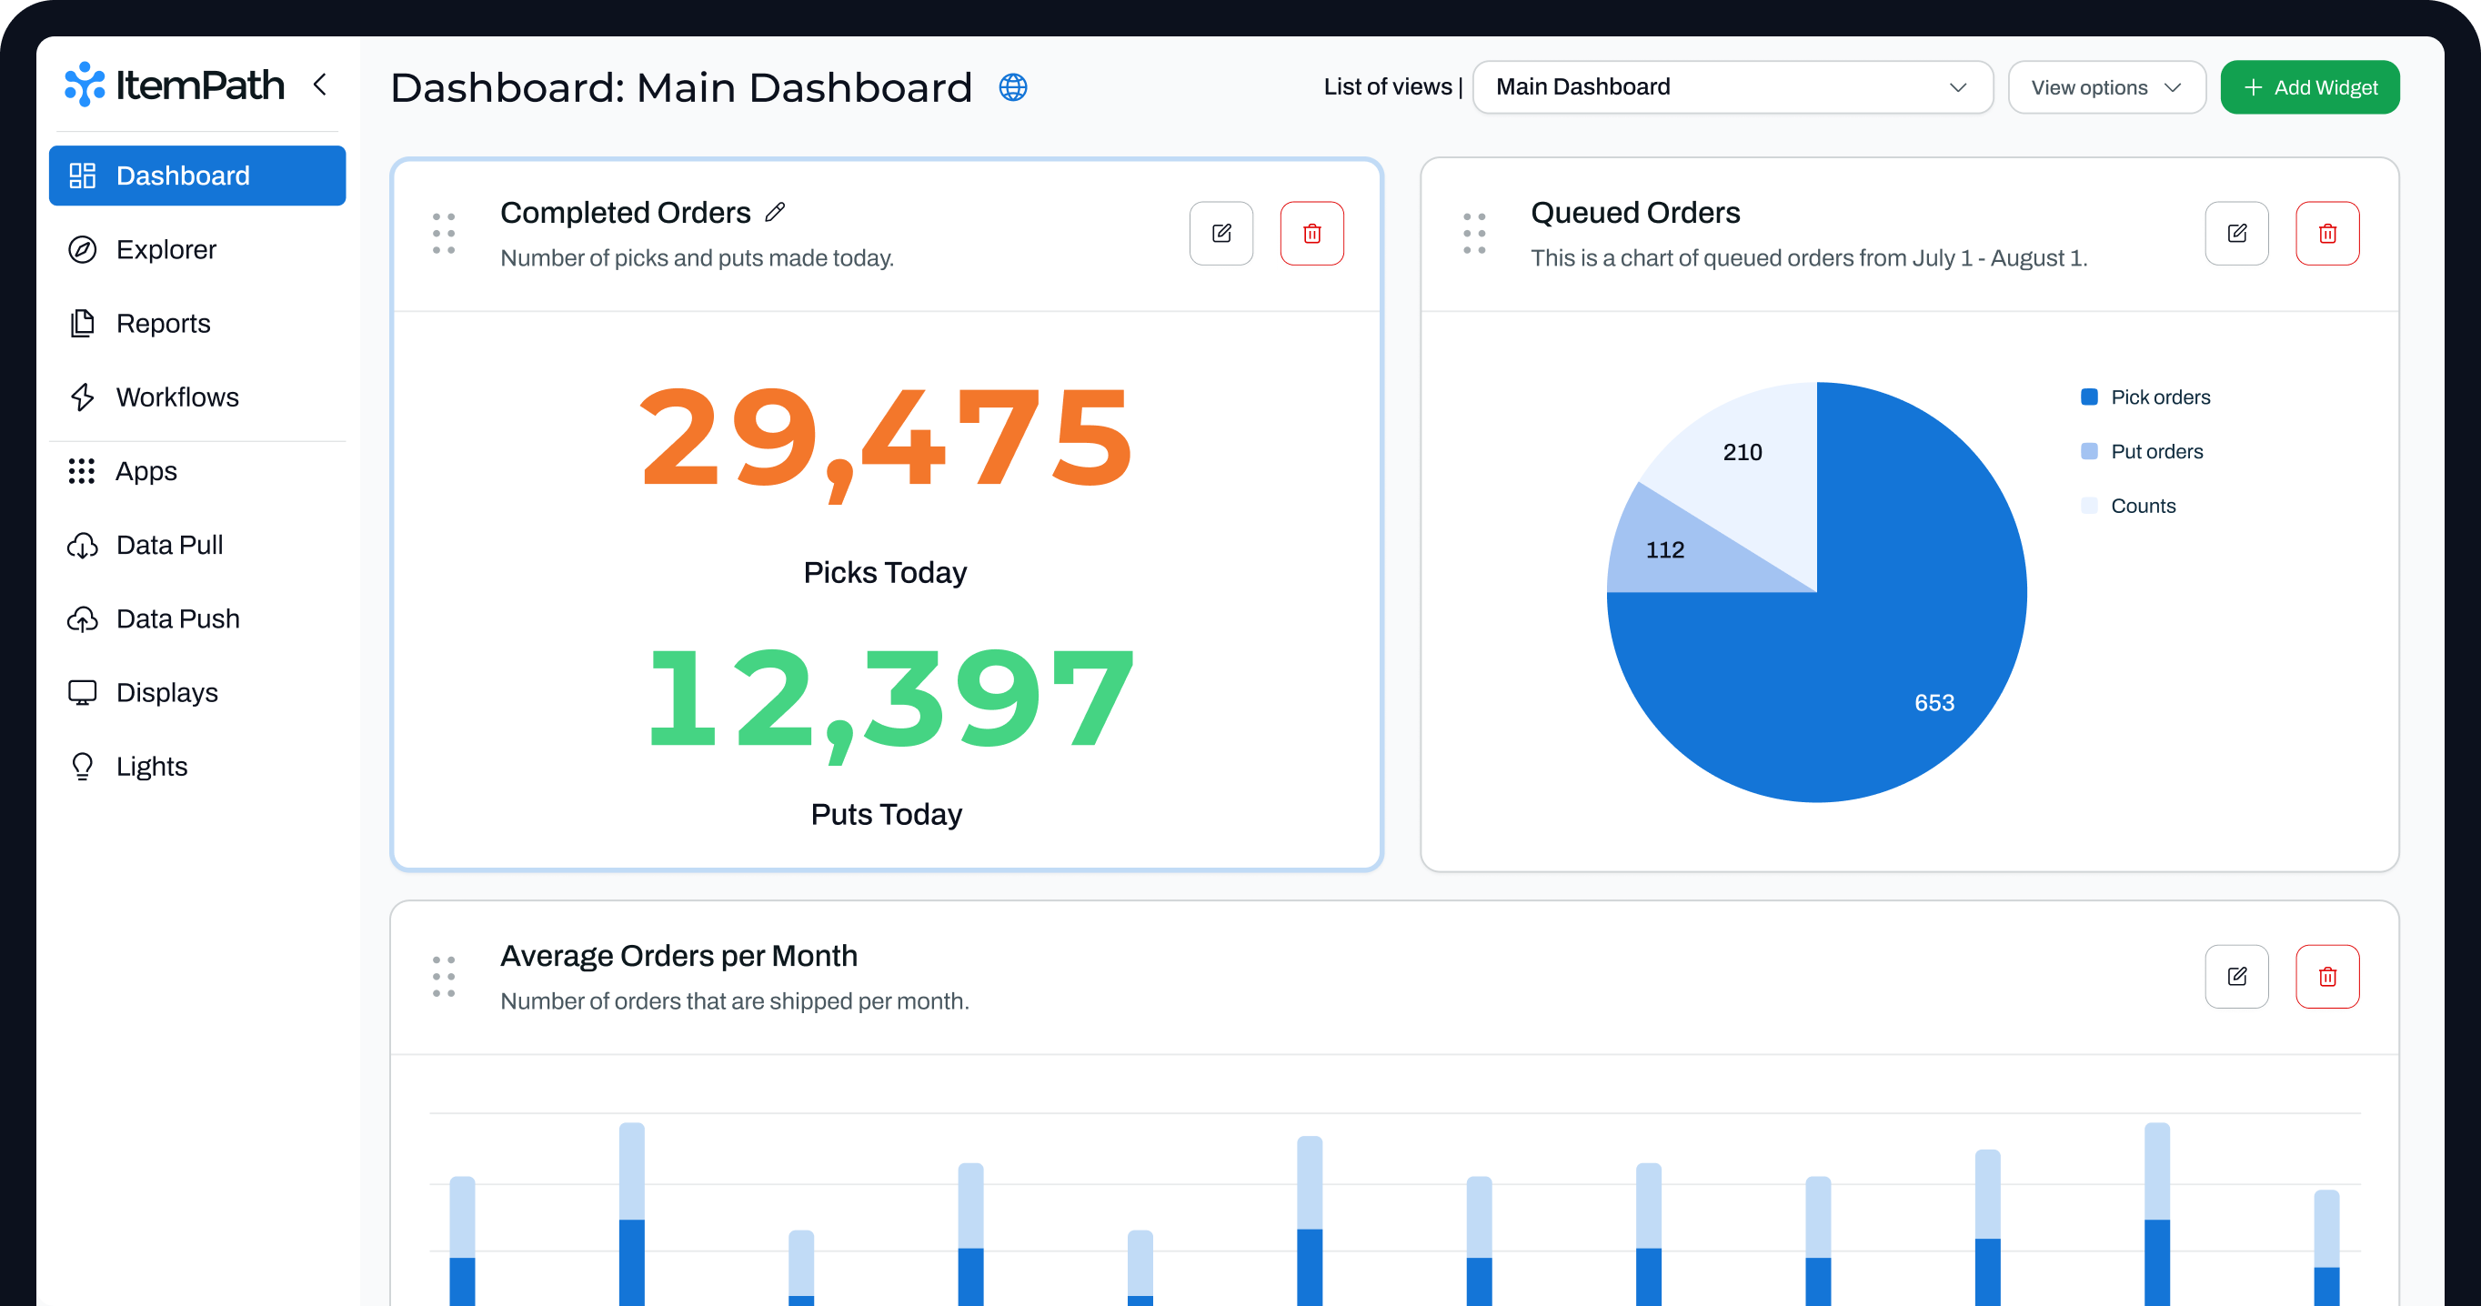Edit the Average Orders per Month widget
Image resolution: width=2481 pixels, height=1306 pixels.
tap(2236, 977)
